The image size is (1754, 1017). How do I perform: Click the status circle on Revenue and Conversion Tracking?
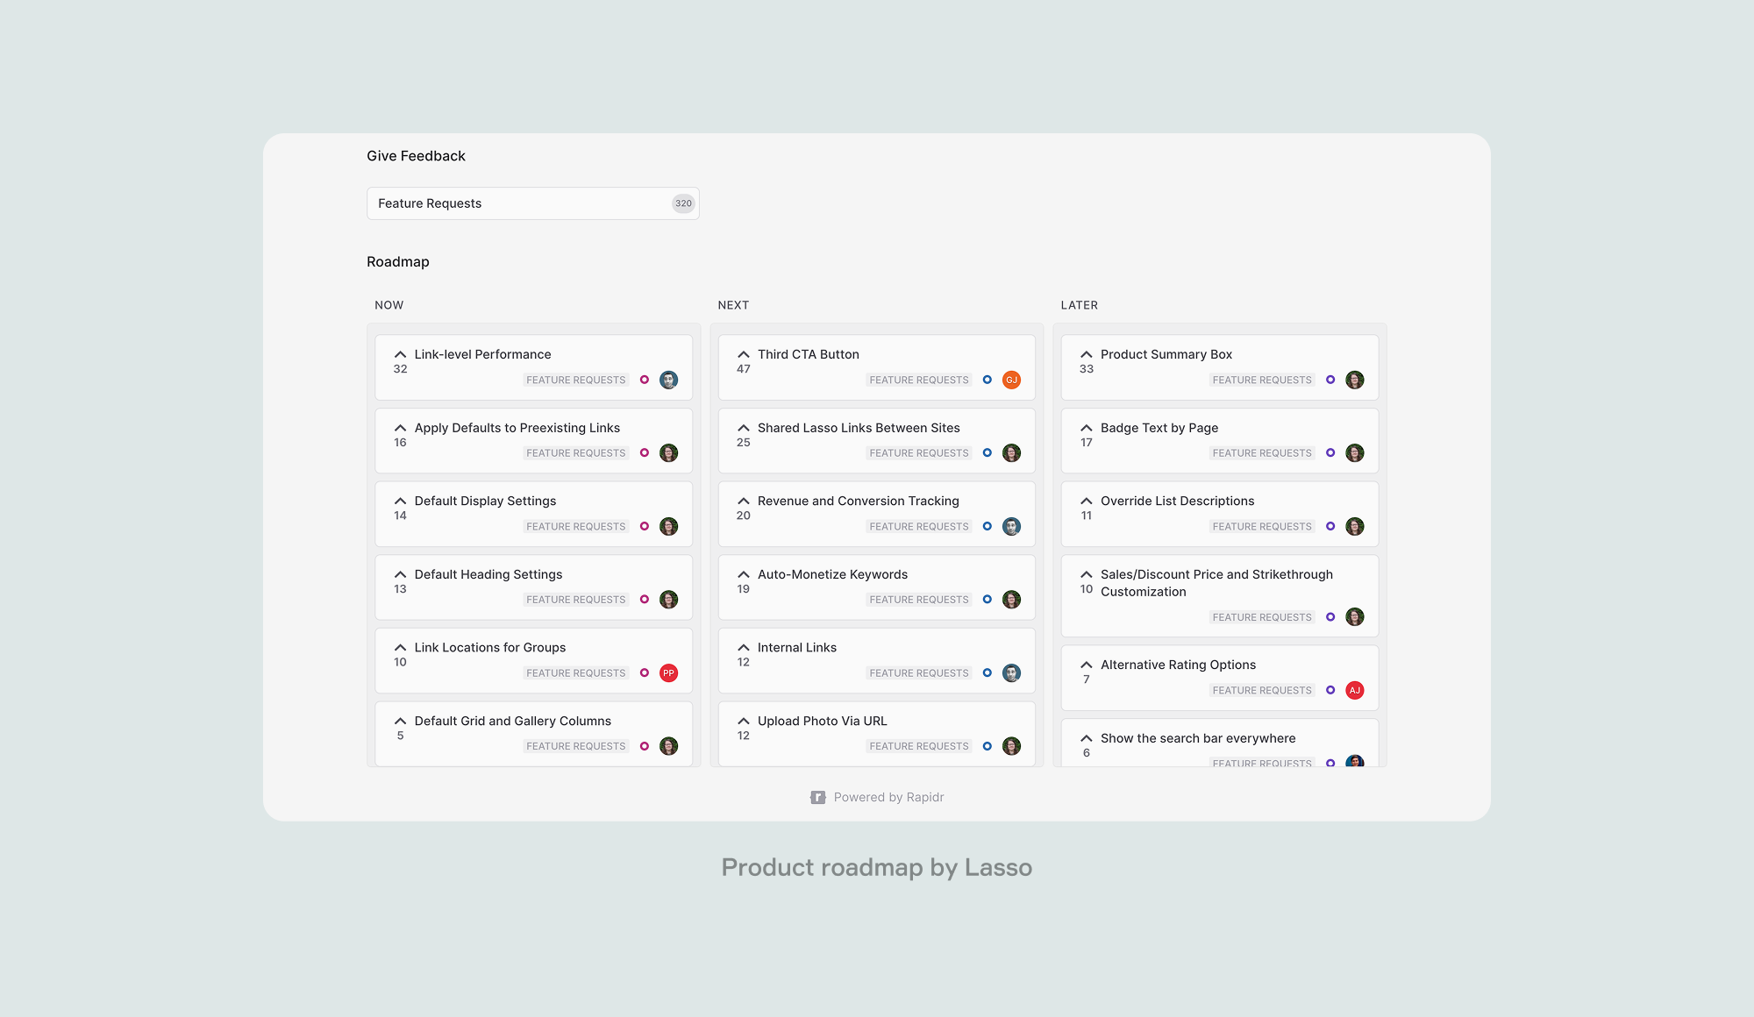tap(988, 526)
